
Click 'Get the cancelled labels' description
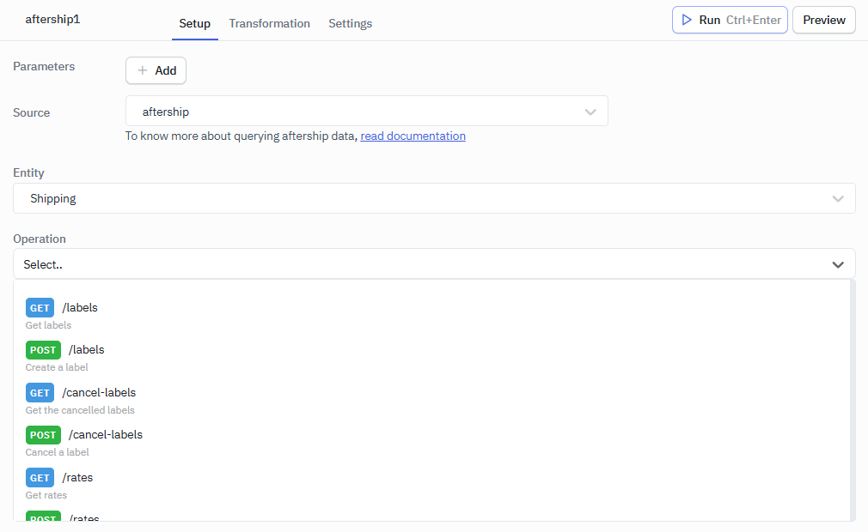click(x=80, y=410)
